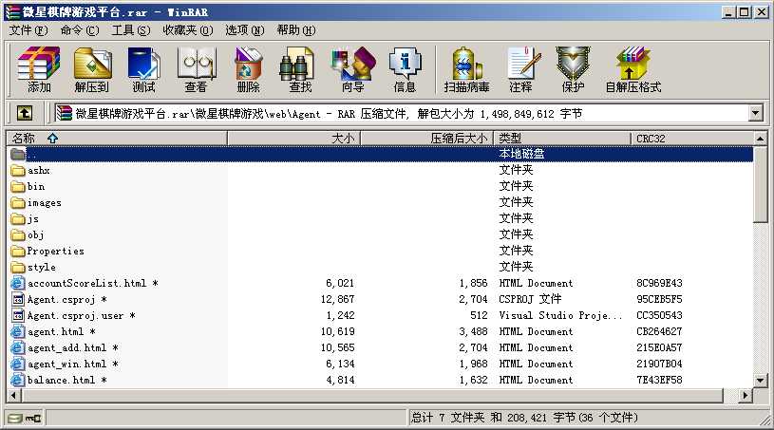The height and width of the screenshot is (430, 774).
Task: Click the accountScoreList.html file icon
Action: (x=18, y=283)
